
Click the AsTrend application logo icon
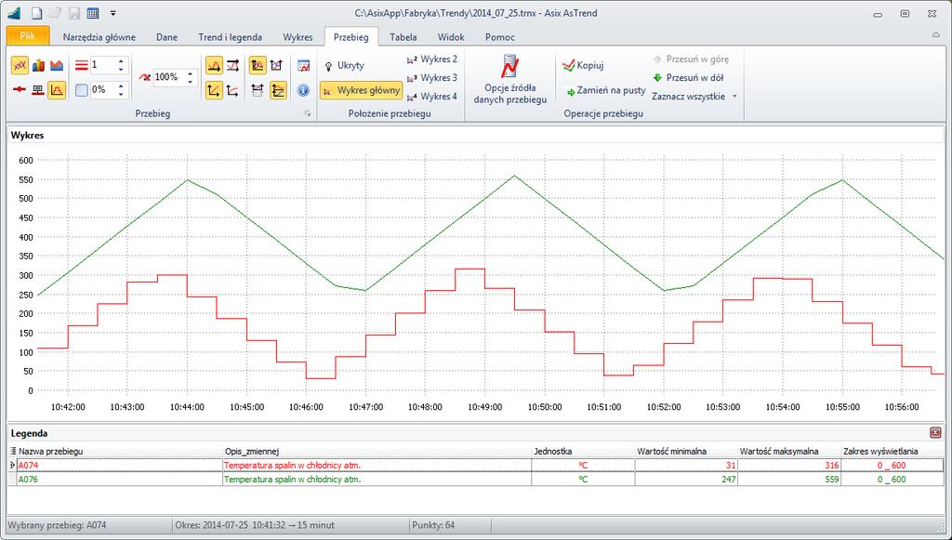point(15,13)
